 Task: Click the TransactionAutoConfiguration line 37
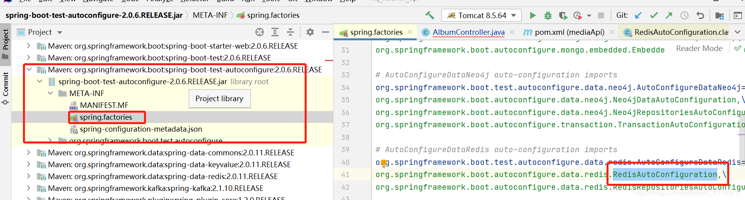(x=560, y=125)
